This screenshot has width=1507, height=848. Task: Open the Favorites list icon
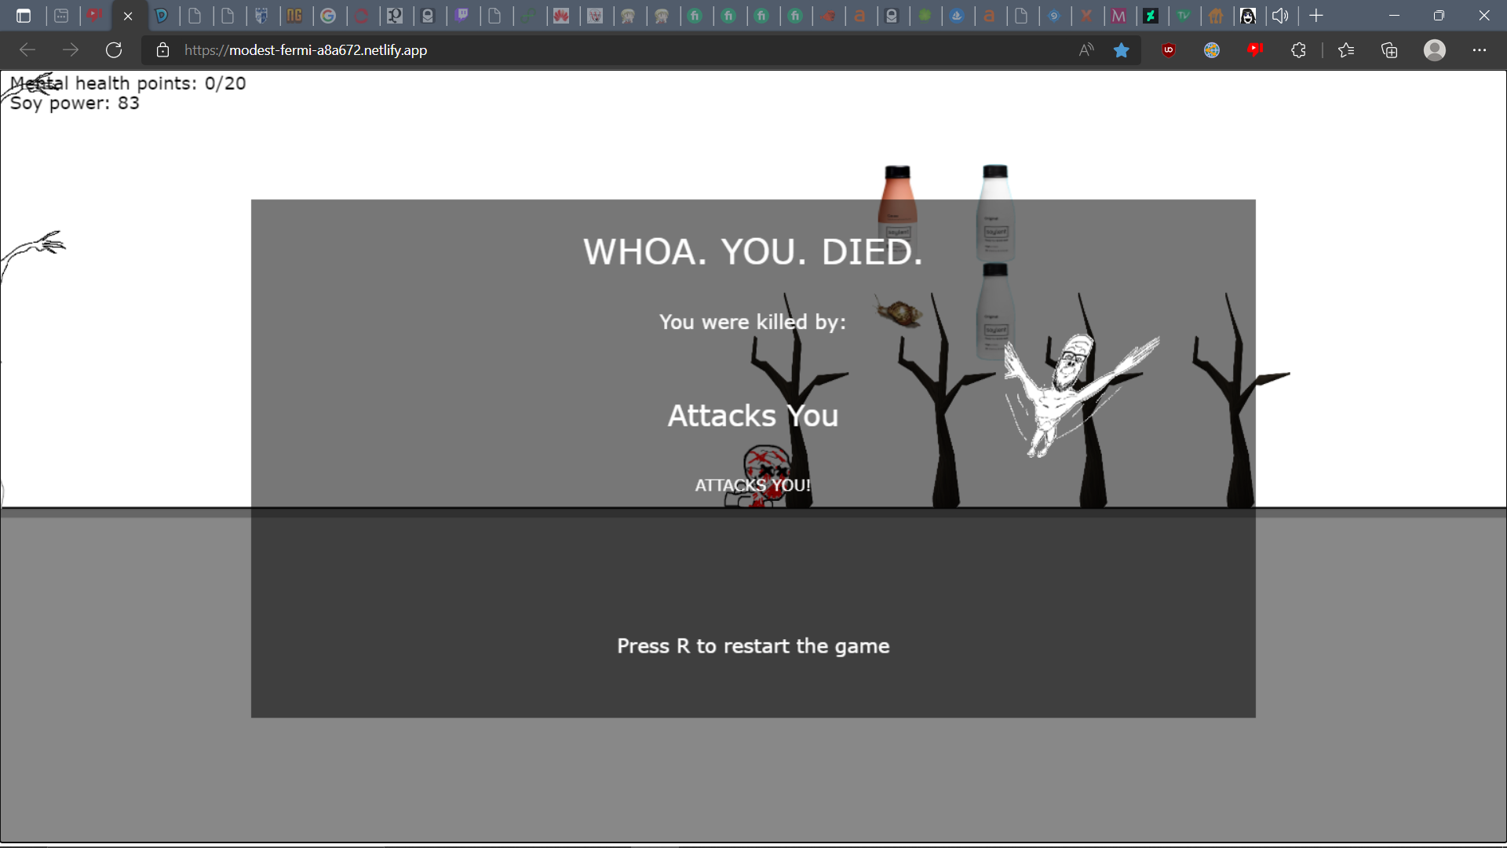tap(1346, 50)
